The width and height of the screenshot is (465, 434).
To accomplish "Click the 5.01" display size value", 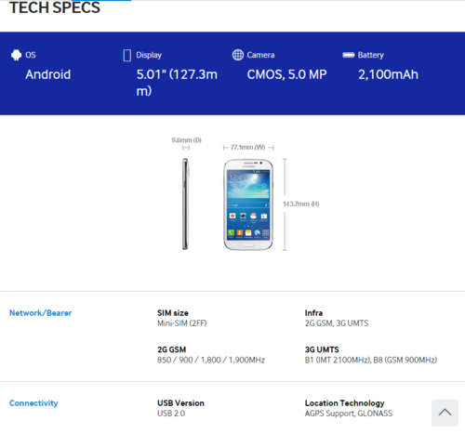I will (177, 83).
